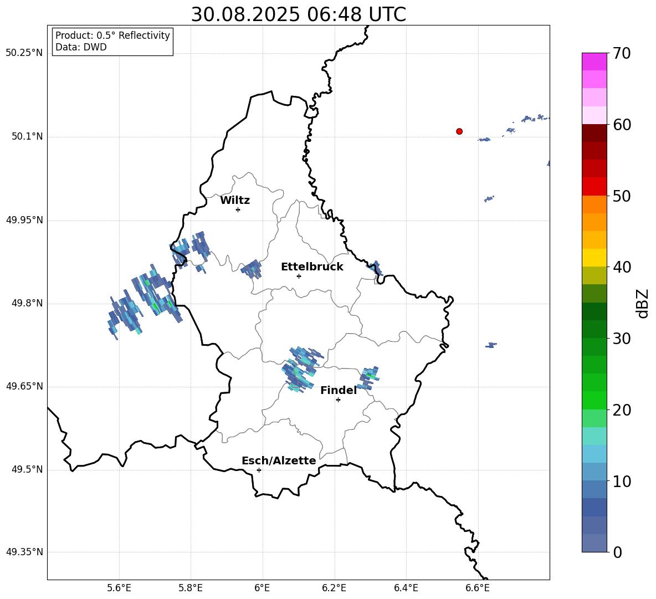Click the orange swatch above 50 dBZ
Screen dimensions: 656x599
(x=594, y=204)
